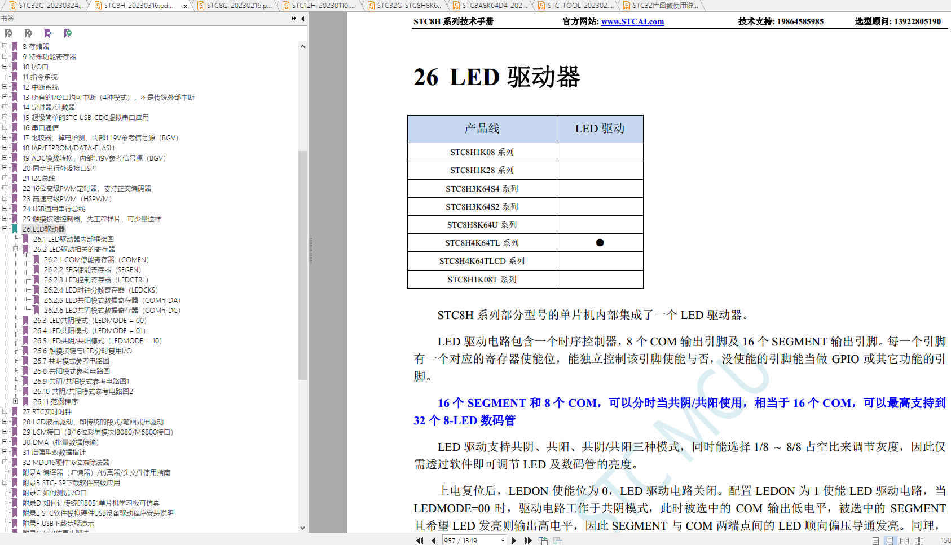
Task: Click the bookmarks scrollbar down arrow
Action: (303, 528)
